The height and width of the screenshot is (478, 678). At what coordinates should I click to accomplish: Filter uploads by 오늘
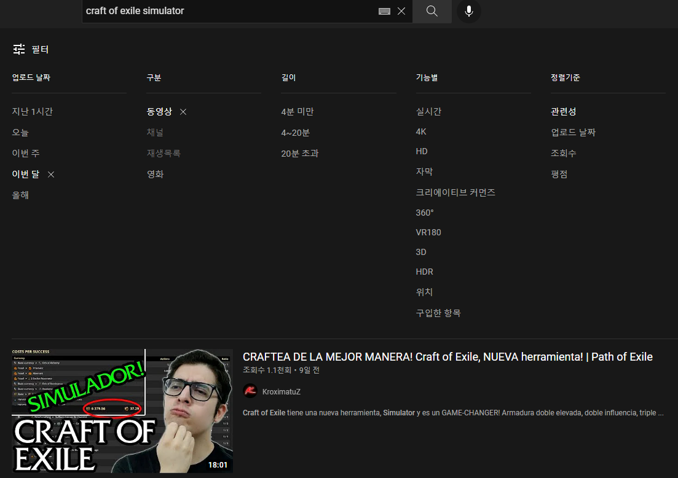tap(20, 133)
